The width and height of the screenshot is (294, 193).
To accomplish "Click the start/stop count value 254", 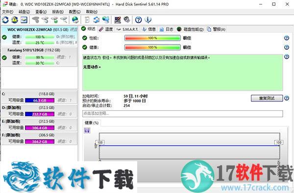I will click(x=126, y=105).
